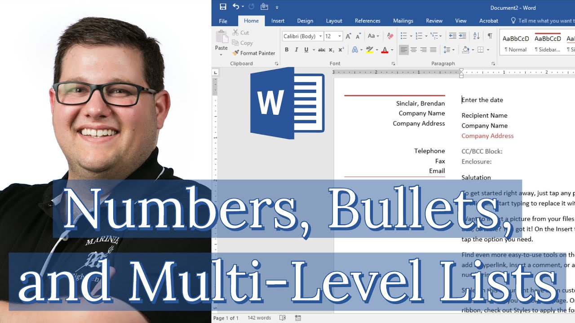Toggle Align Right

[x=423, y=50]
